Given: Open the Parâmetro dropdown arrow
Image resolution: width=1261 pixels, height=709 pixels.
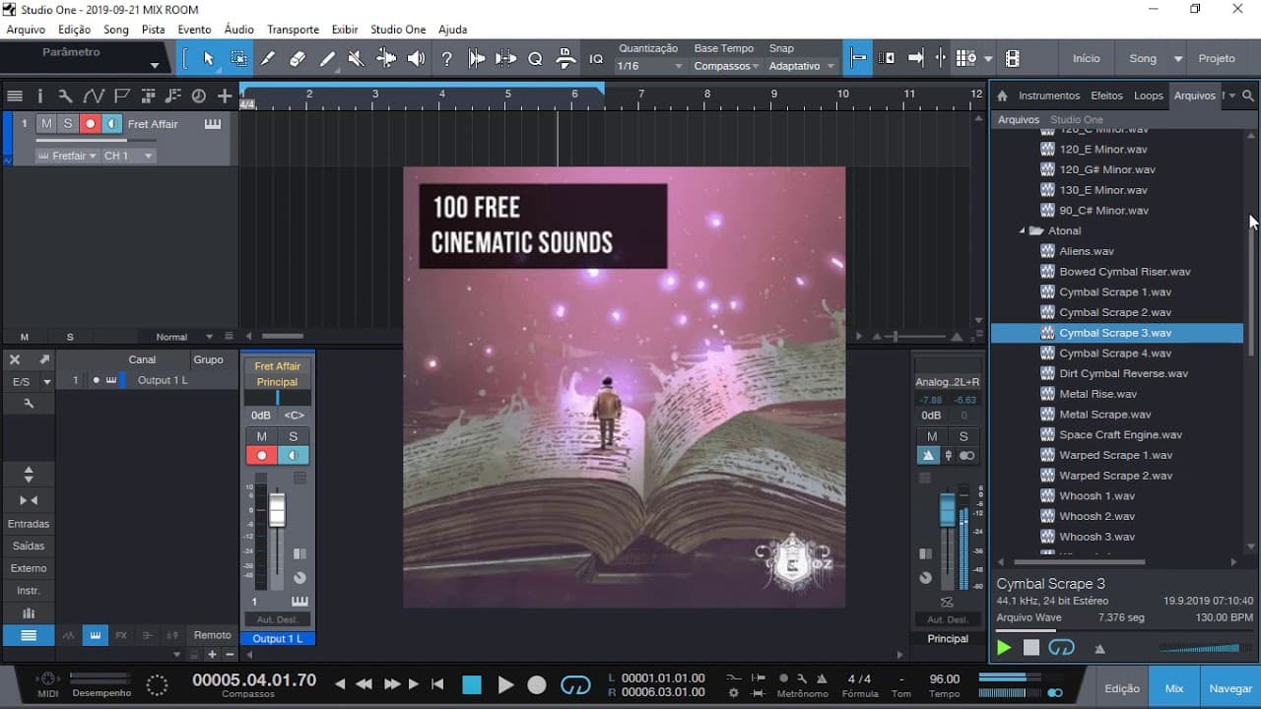Looking at the screenshot, I should click(x=155, y=66).
